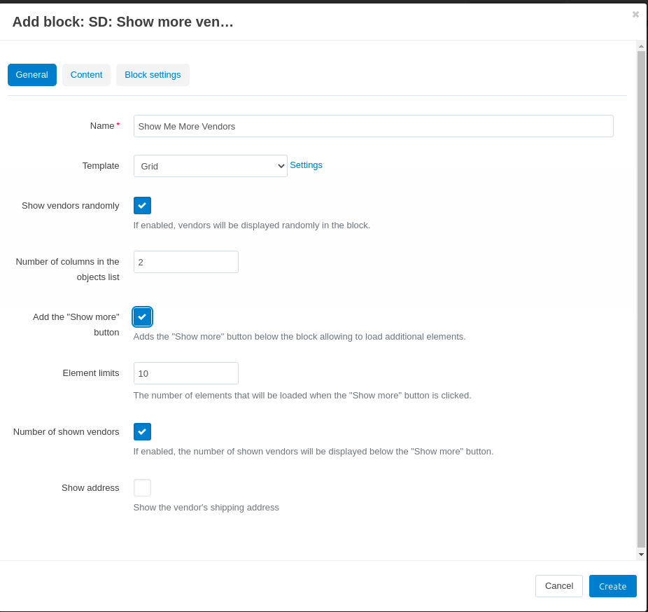The height and width of the screenshot is (612, 648).
Task: Uncheck Add the "Show more" button option
Action: 142,317
